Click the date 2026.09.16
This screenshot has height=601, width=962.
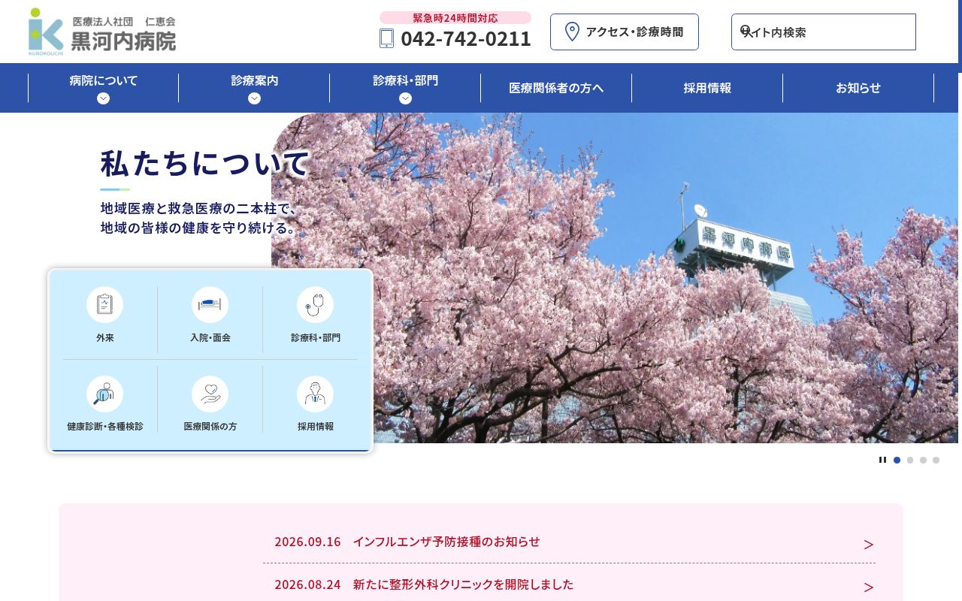tap(307, 542)
